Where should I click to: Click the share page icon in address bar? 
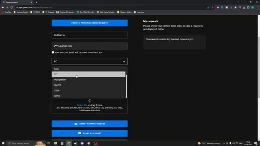208,7
